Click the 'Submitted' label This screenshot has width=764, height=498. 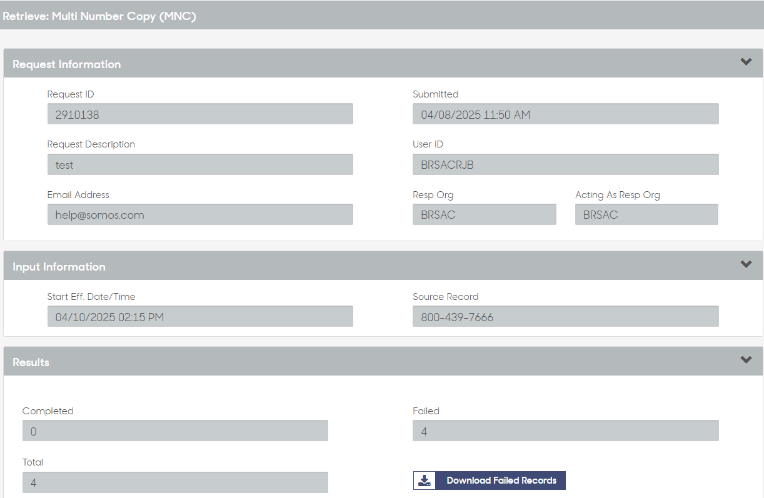[436, 94]
